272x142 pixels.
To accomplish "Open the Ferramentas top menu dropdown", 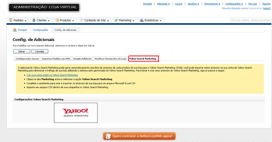I will (x=212, y=3).
